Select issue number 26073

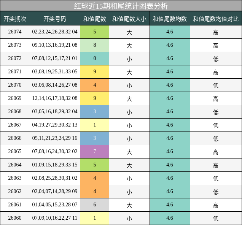(x=15, y=45)
